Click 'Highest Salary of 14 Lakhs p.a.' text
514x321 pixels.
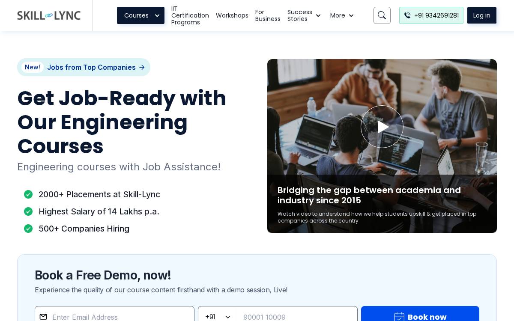(99, 211)
